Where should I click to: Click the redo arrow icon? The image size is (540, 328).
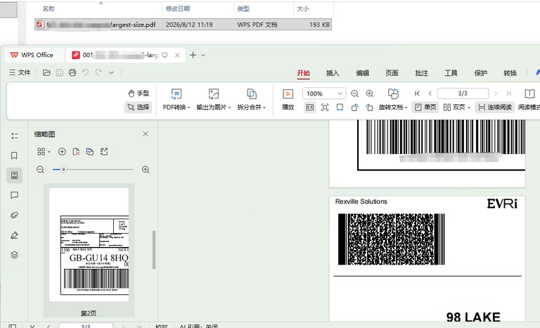tap(98, 72)
